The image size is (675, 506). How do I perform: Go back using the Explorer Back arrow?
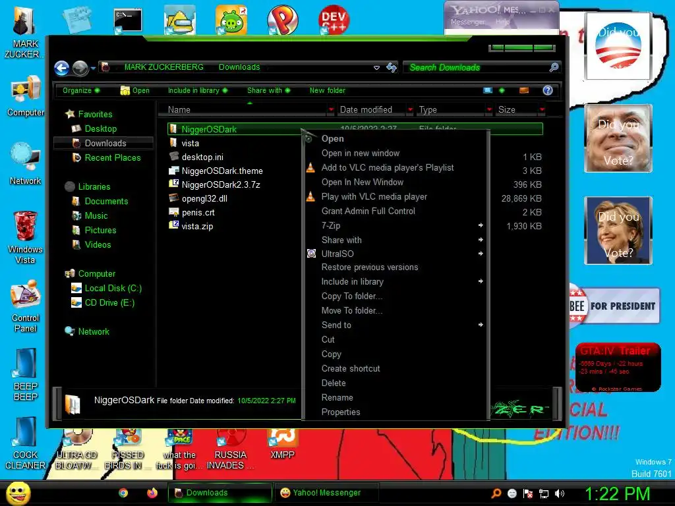(x=61, y=68)
